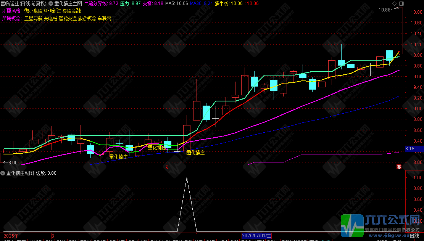
Task: Expand the 量化擒庄副图 indicator dropdown arrow
Action: [x=3, y=173]
